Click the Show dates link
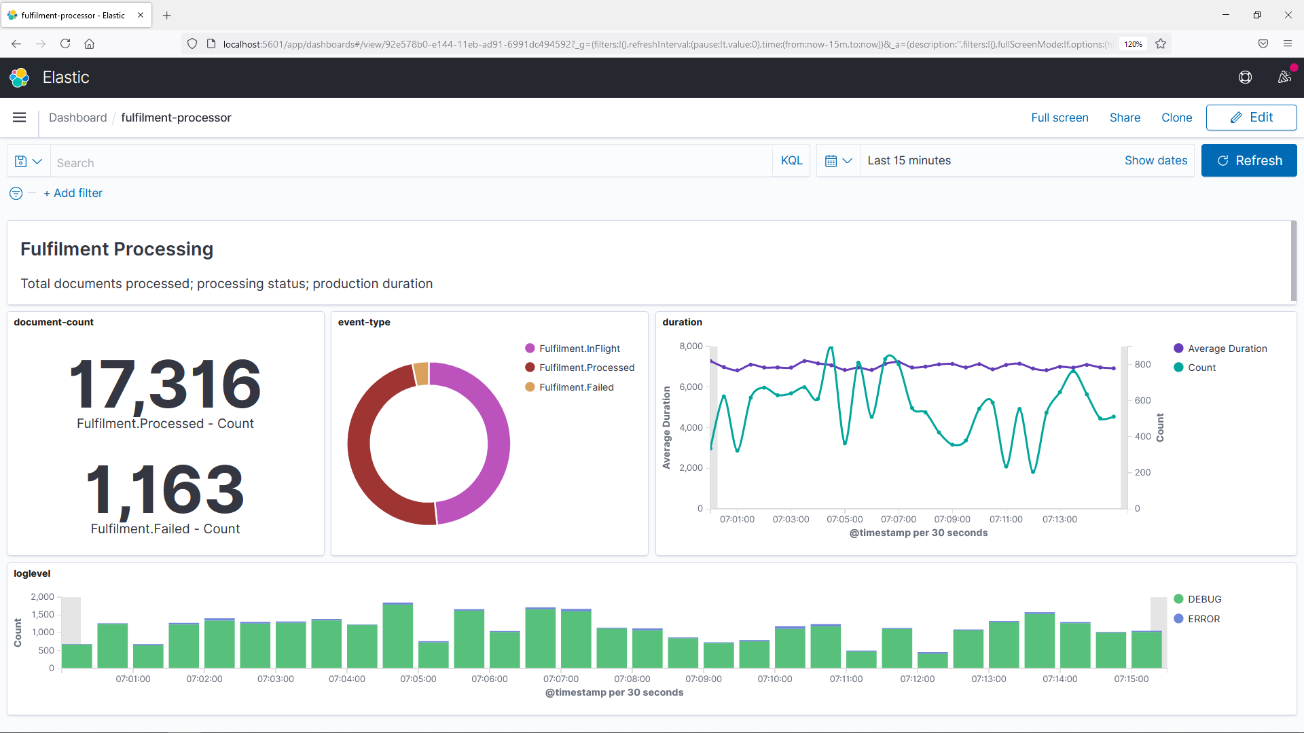 tap(1156, 160)
